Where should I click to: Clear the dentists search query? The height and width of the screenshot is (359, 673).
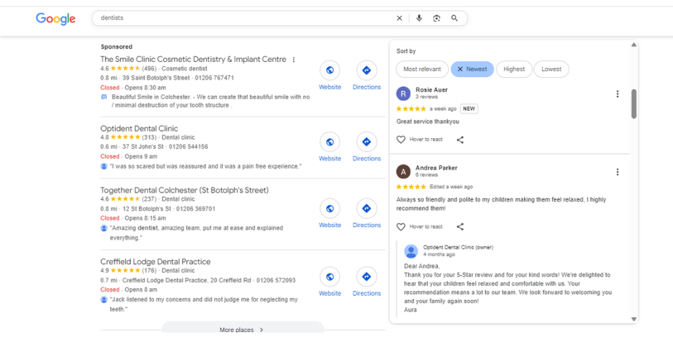pyautogui.click(x=399, y=18)
